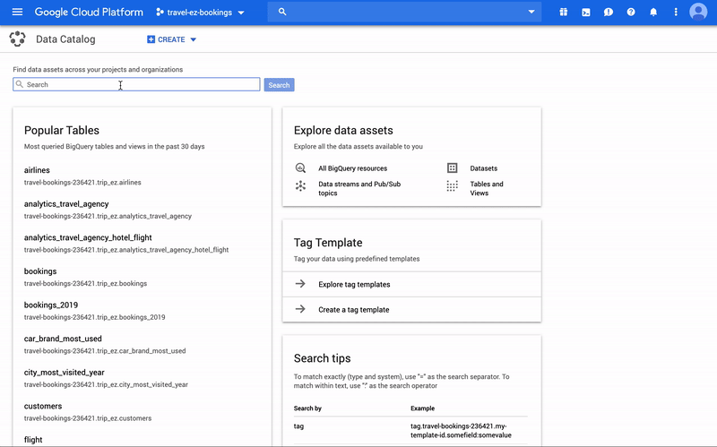Open the gift free trial icon
Screen dimensions: 717x447
pos(564,13)
